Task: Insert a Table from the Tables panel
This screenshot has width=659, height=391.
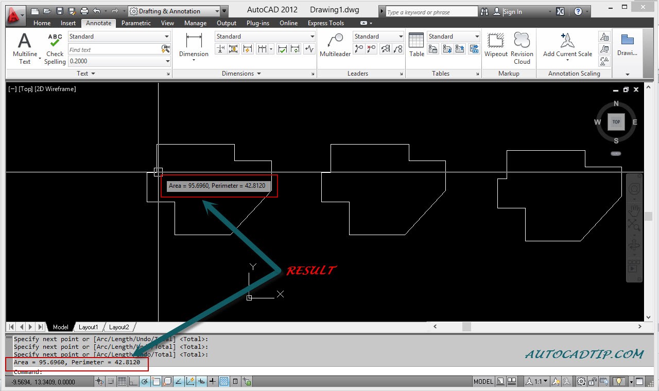Action: coord(417,45)
